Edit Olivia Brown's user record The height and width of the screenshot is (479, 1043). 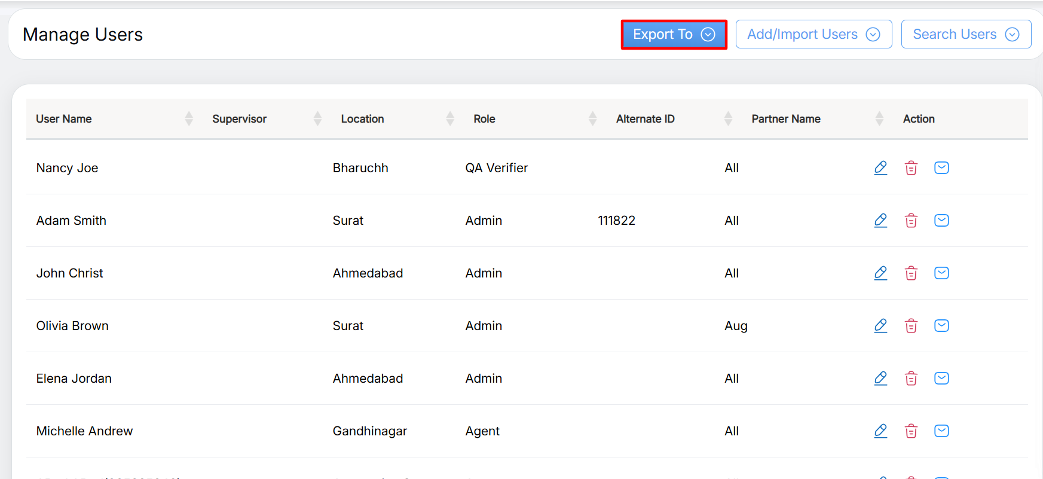point(880,326)
